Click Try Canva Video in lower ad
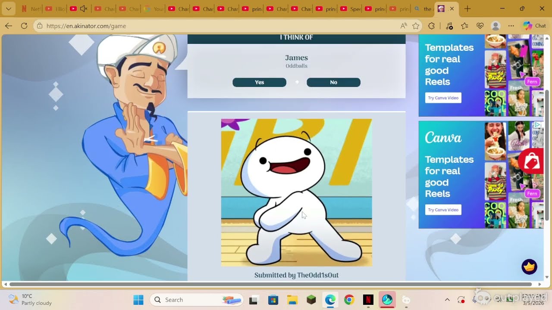 [443, 210]
